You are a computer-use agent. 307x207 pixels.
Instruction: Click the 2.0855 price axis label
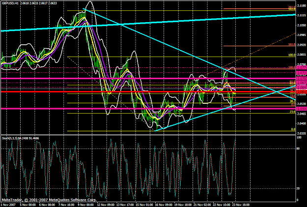(302, 55)
